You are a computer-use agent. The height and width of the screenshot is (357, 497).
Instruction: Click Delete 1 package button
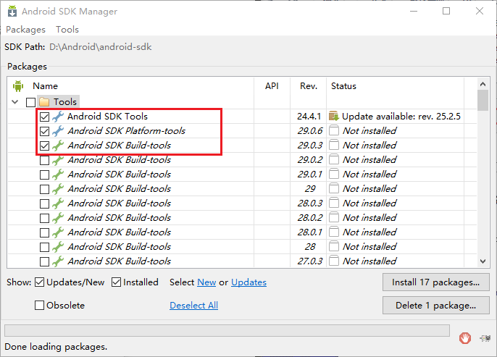click(436, 306)
